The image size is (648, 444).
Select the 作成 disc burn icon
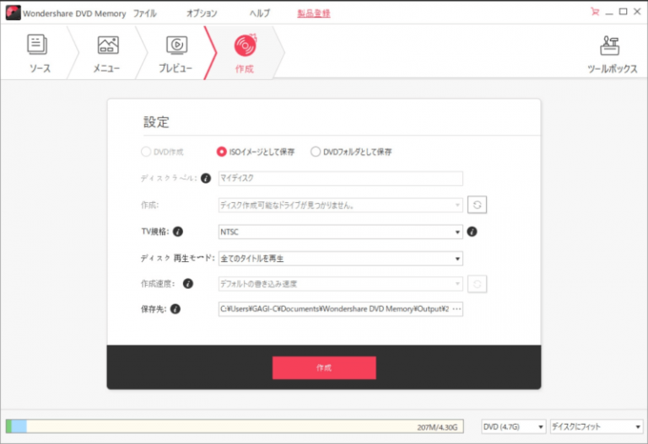[245, 45]
